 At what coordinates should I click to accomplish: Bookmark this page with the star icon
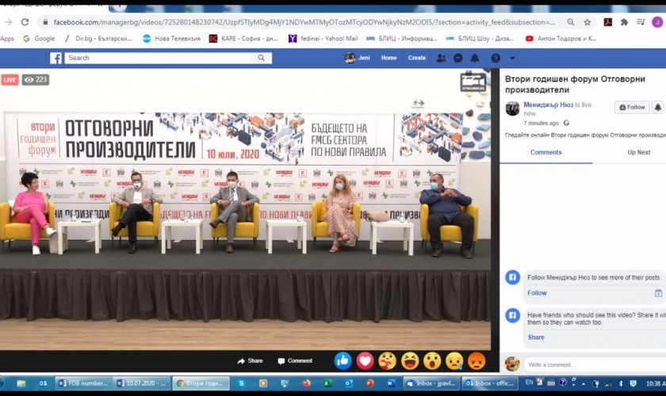click(x=588, y=22)
